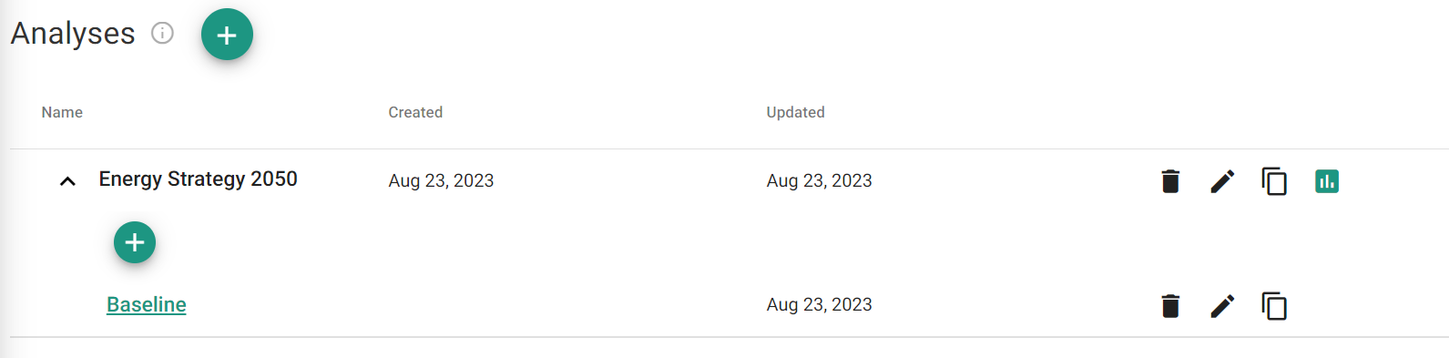The width and height of the screenshot is (1449, 358).
Task: Edit Energy Strategy 2050 with pencil icon
Action: click(1222, 181)
